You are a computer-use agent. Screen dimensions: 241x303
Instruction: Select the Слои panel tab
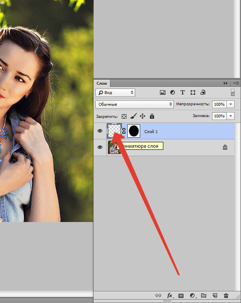click(102, 83)
